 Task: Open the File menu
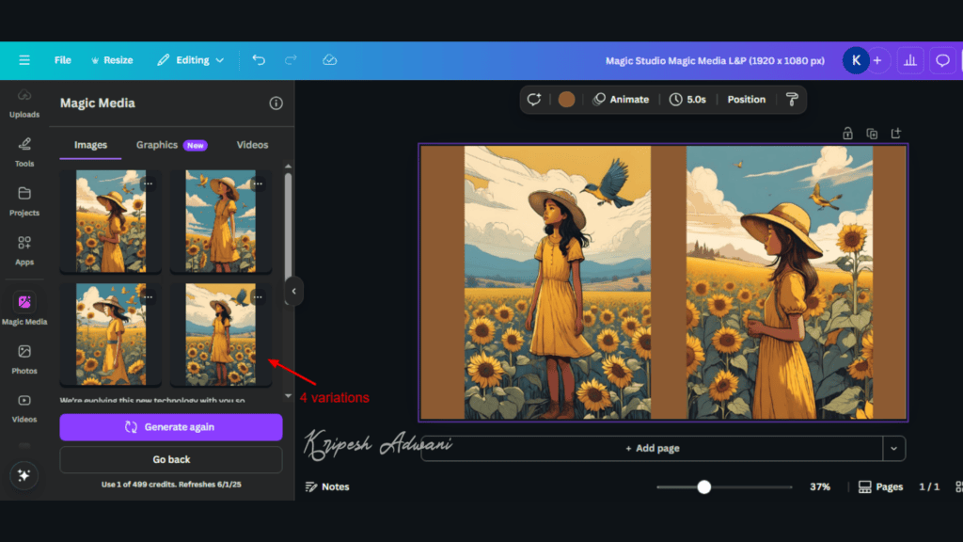[x=62, y=59]
